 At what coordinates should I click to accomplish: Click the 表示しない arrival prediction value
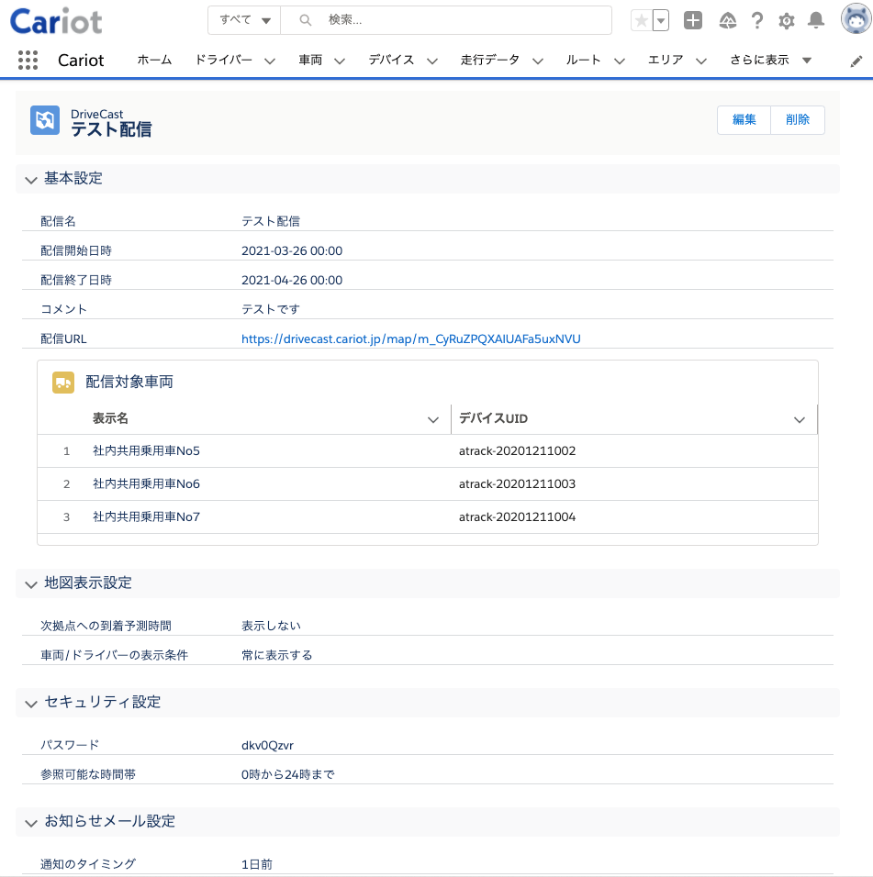[271, 626]
